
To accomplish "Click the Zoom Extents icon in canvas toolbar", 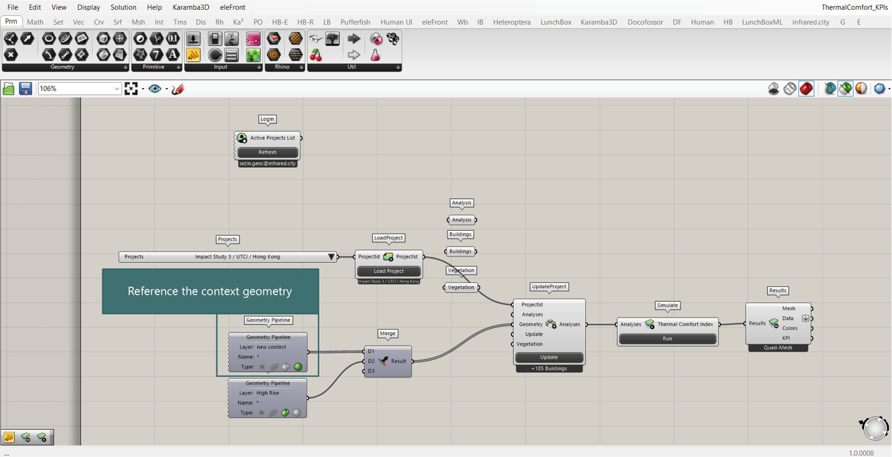I will click(131, 89).
